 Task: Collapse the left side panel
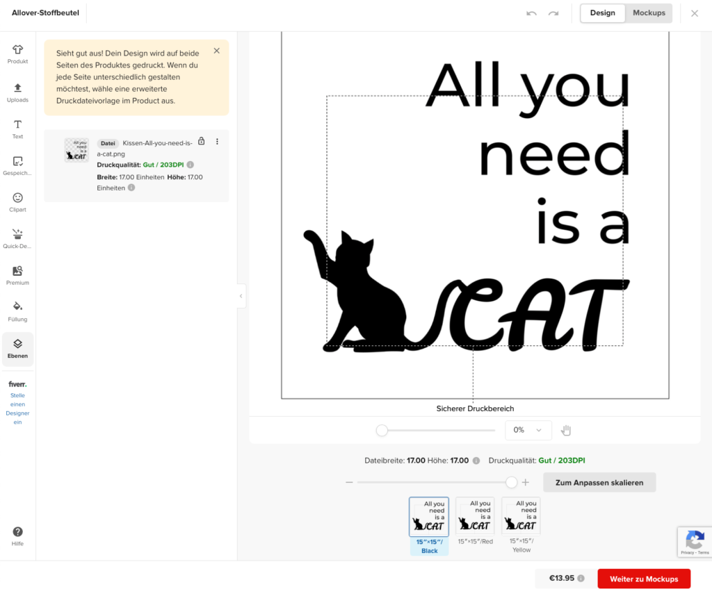[241, 296]
